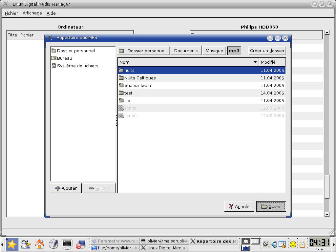Image resolution: width=336 pixels, height=252 pixels.
Task: Click the Annuler button
Action: click(x=239, y=206)
